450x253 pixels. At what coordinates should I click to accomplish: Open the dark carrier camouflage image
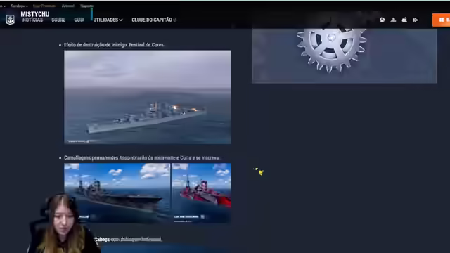(117, 193)
